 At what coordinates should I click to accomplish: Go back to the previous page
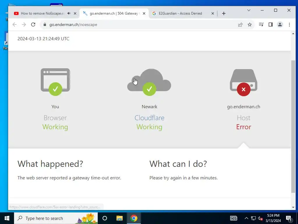(15, 24)
